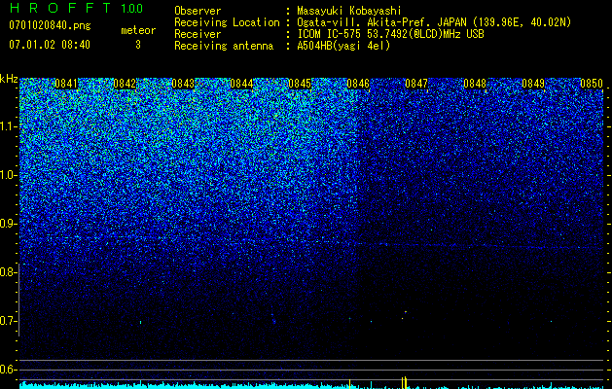Click the 0844 time marker

pos(241,84)
